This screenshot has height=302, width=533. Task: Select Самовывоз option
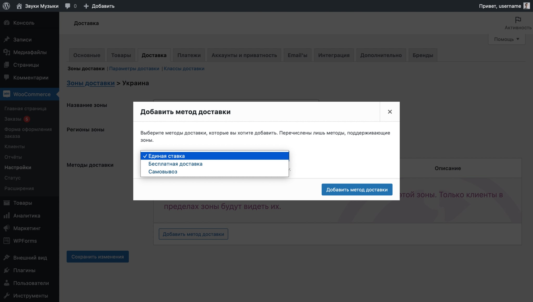215,171
